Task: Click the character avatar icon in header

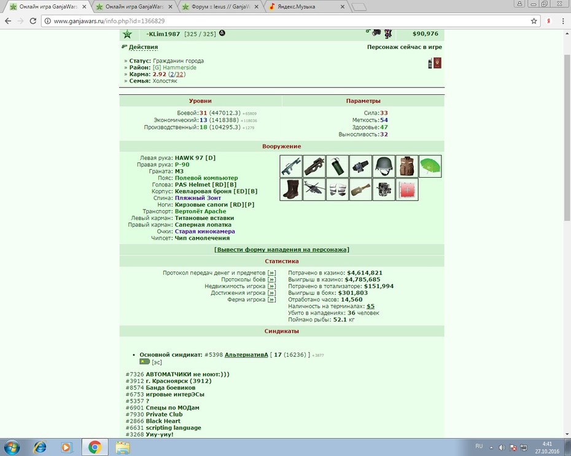Action: (x=388, y=34)
